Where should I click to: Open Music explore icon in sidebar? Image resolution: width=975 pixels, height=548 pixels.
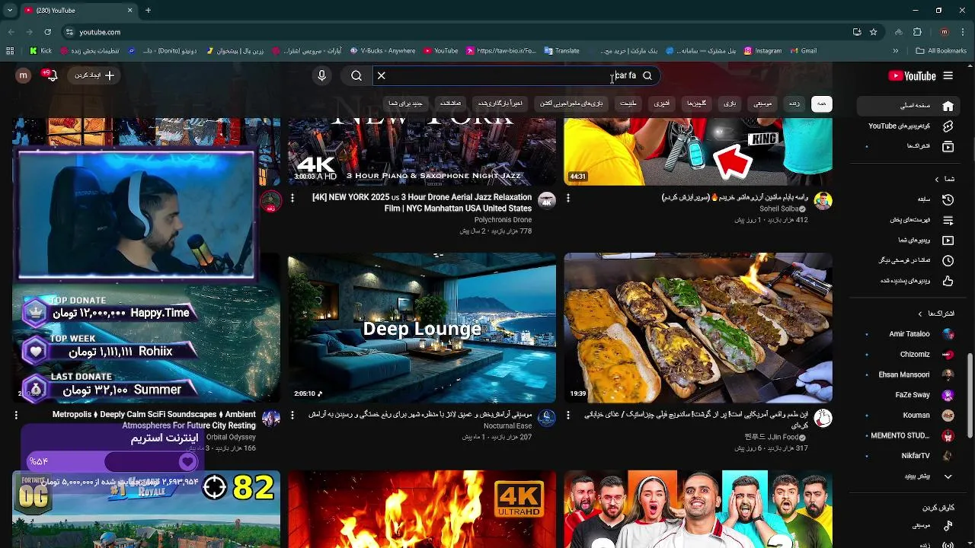[x=948, y=525]
